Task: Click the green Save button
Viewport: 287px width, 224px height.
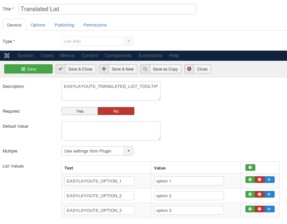Action: (x=28, y=69)
